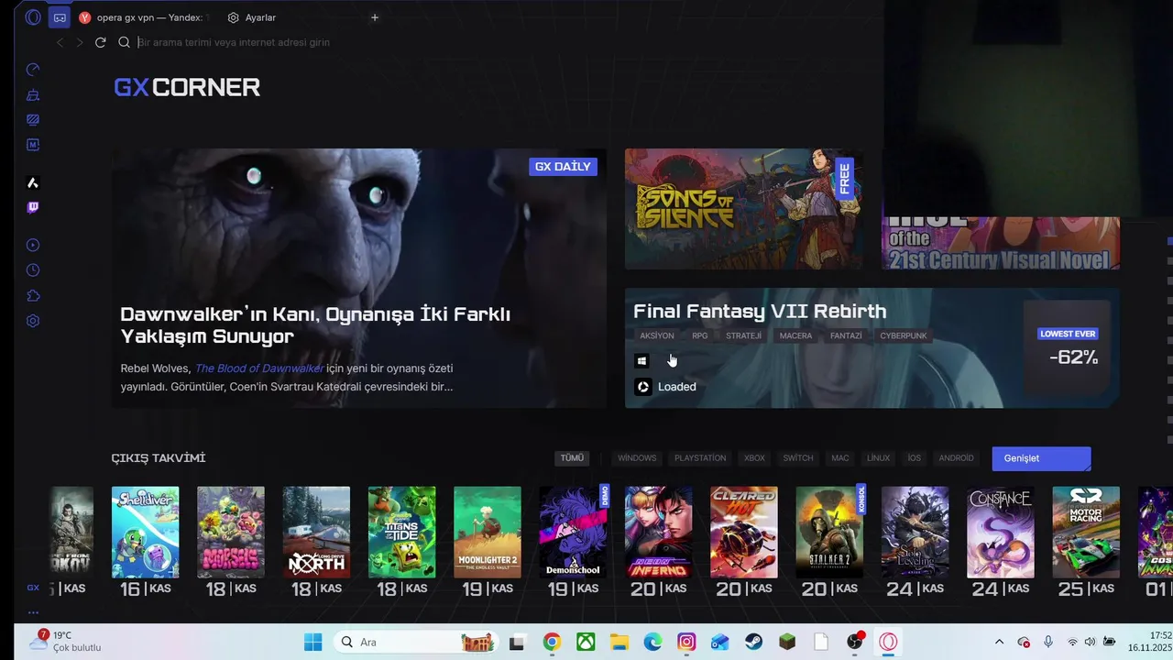This screenshot has width=1173, height=660.
Task: Open Titans of the Tide in calendar
Action: click(x=401, y=533)
